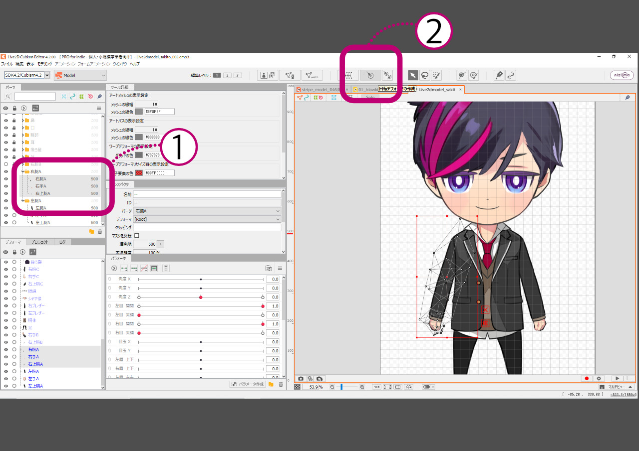The width and height of the screenshot is (639, 451).
Task: Click the create rotation deformer icon
Action: click(370, 75)
